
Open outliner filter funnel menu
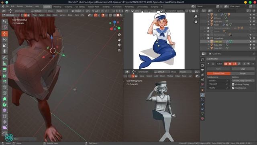pyautogui.click(x=249, y=11)
